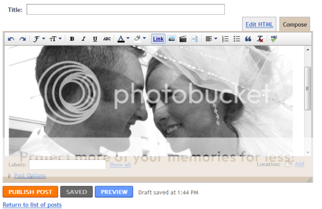Open highlight color dropdown arrow
This screenshot has width=322, height=209.
tap(144, 38)
